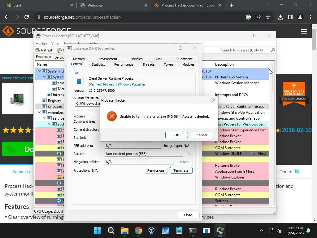This screenshot has width=317, height=238.
Task: Click the Refresh toolbar icon
Action: pos(37,50)
